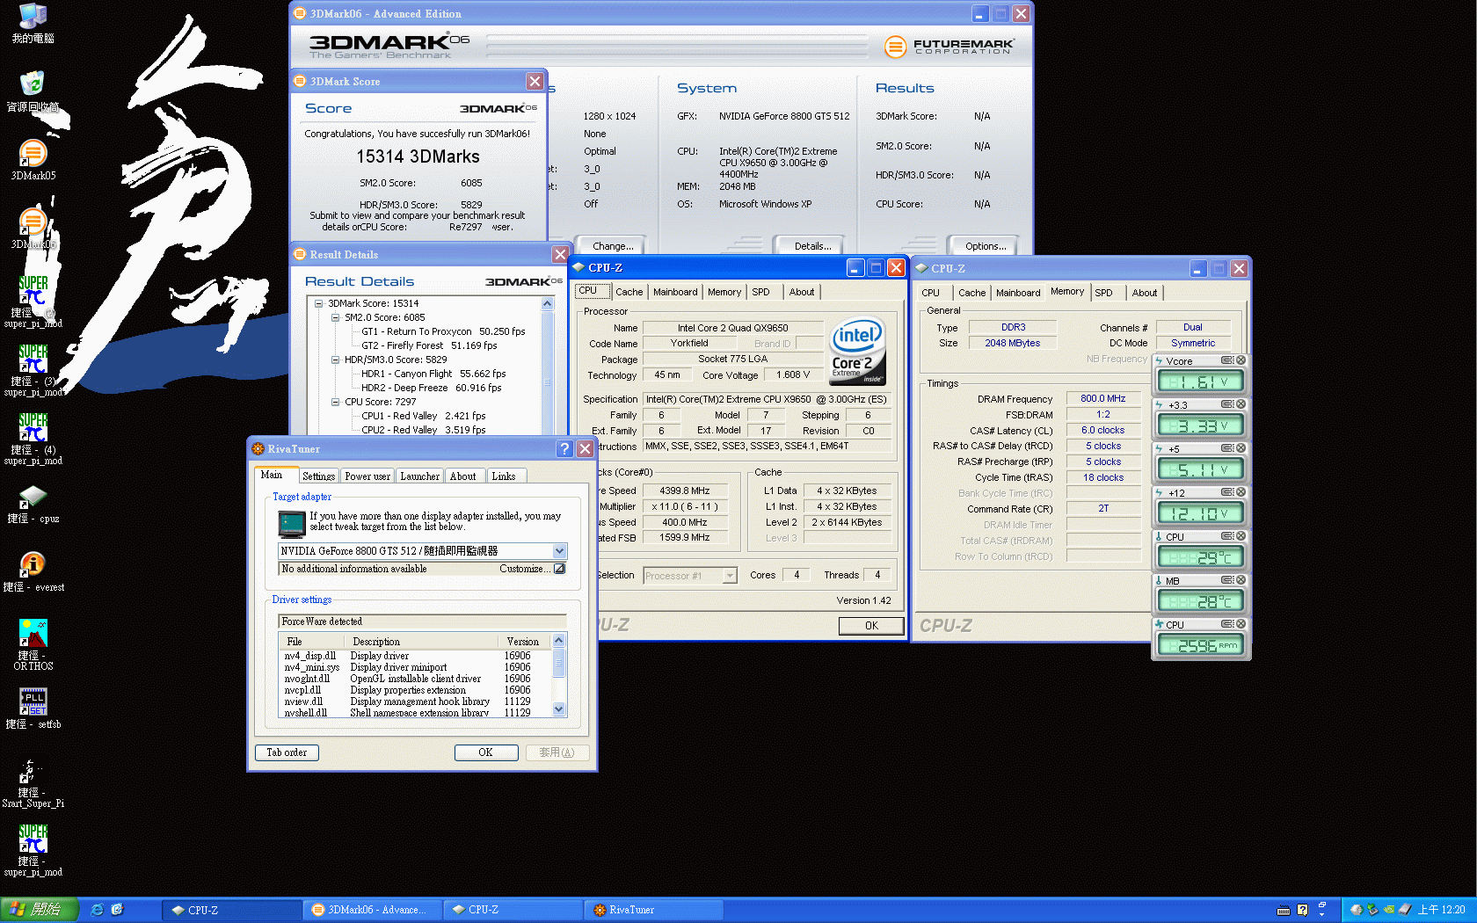This screenshot has height=923, width=1477.
Task: Click the Description column header
Action: point(422,642)
